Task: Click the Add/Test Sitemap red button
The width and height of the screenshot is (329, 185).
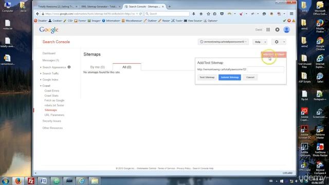Action: point(273,54)
